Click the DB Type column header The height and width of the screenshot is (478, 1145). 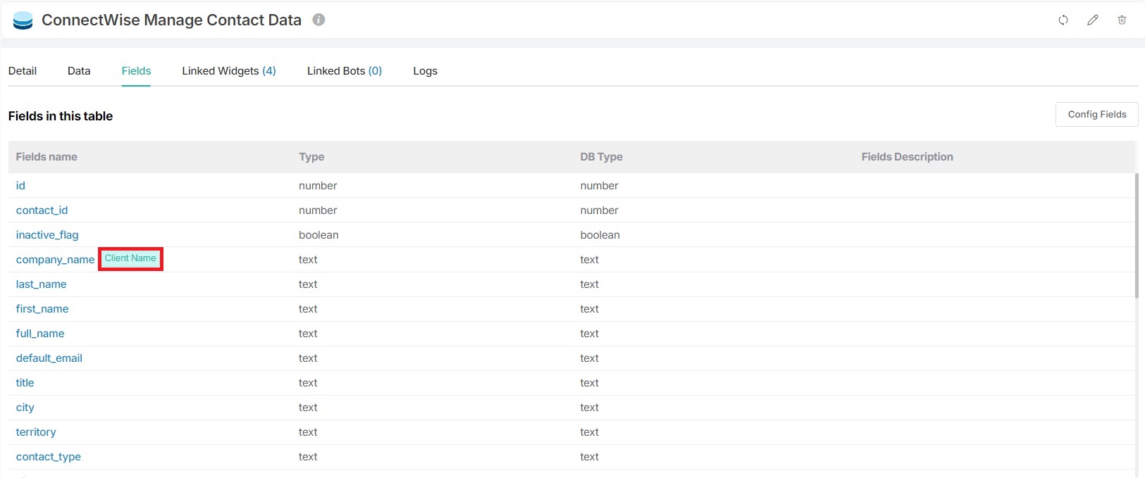[x=601, y=156]
